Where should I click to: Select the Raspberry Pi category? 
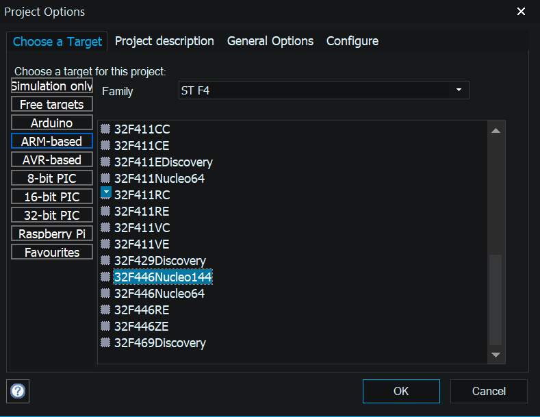click(x=52, y=233)
